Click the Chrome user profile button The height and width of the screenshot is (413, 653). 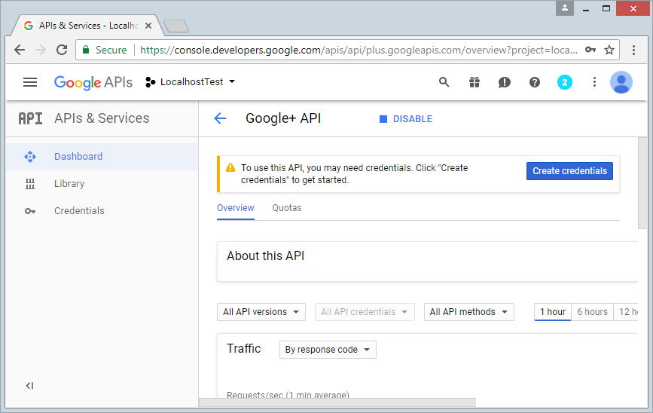click(565, 8)
